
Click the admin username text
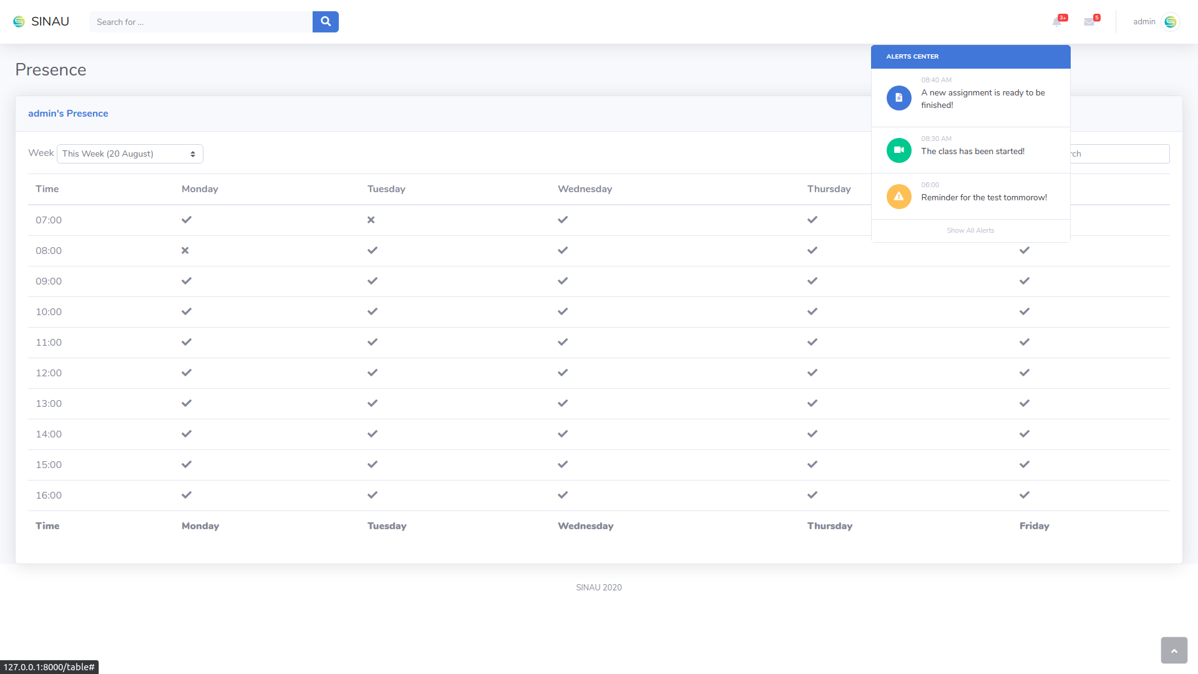coord(1144,22)
